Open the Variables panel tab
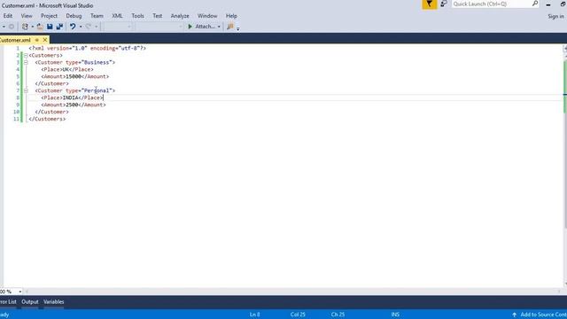The width and height of the screenshot is (567, 319). click(54, 301)
